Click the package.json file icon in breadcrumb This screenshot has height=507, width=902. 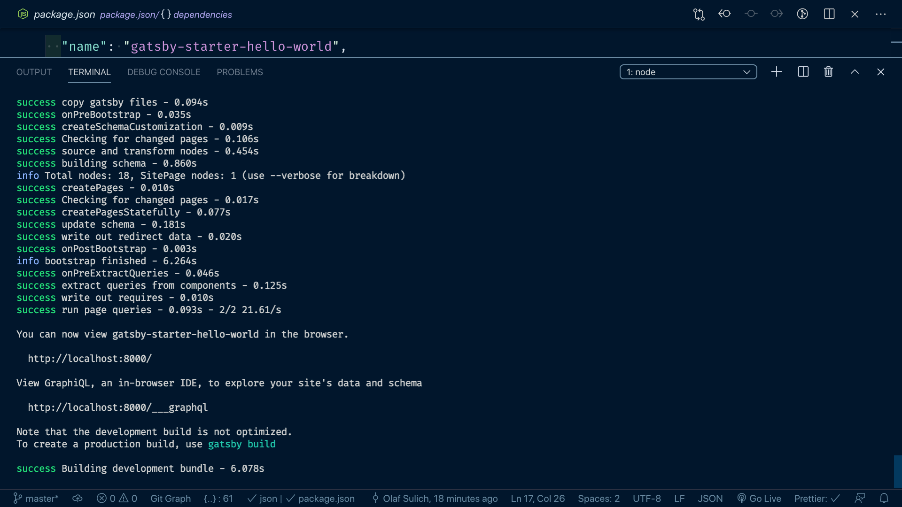(x=23, y=14)
